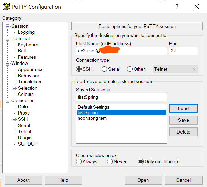Load the selected saved session
Viewport: 207px width, 187px height.
(x=184, y=108)
